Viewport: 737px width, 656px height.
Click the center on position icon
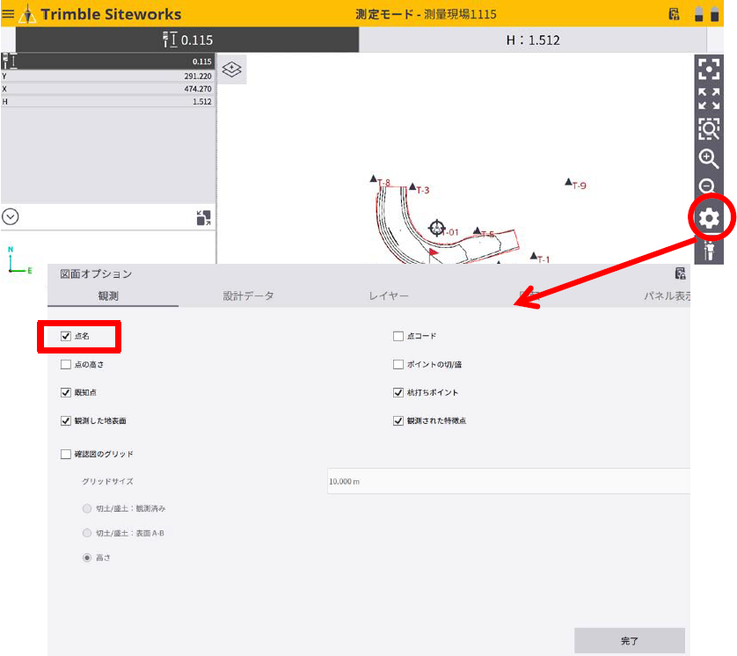click(x=708, y=69)
